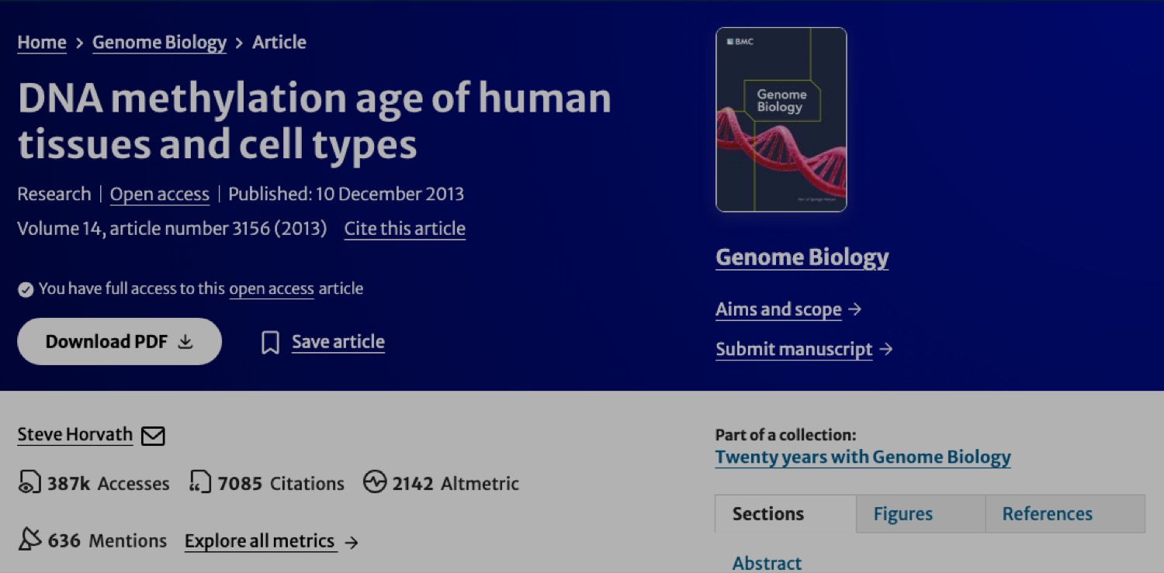Click the '387k Accesses' count text
Viewport: 1164px width, 573px height.
point(108,484)
